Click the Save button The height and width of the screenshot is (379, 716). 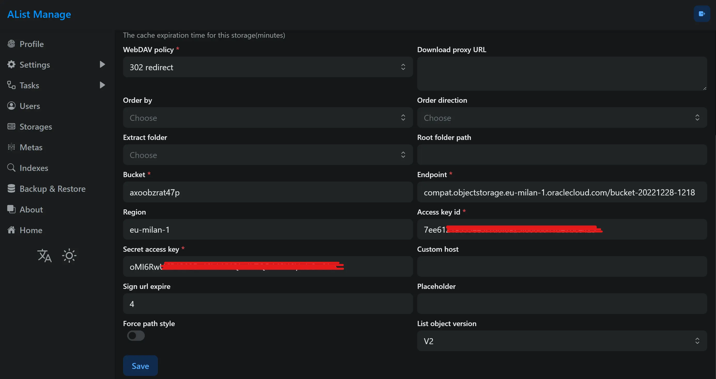tap(140, 366)
